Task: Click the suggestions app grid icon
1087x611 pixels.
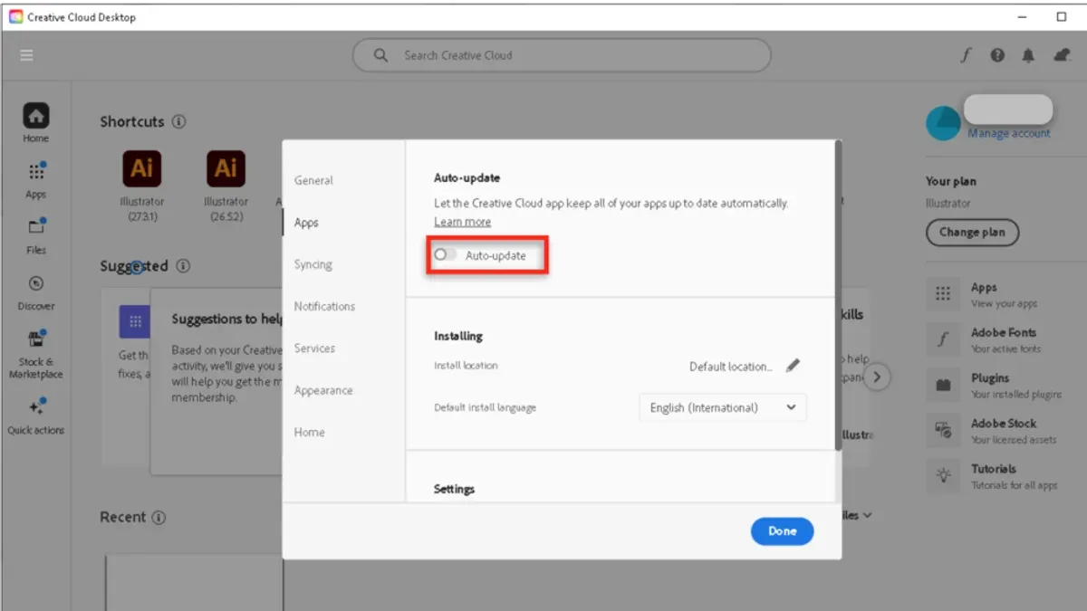Action: 134,321
